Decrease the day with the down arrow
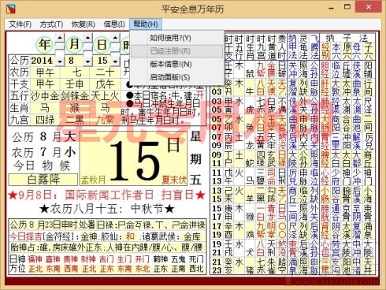Image resolution: width=386 pixels, height=290 pixels. click(115, 61)
